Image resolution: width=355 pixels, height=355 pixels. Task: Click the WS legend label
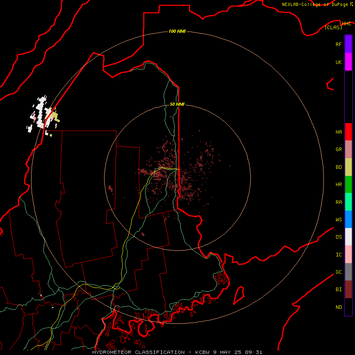click(338, 219)
